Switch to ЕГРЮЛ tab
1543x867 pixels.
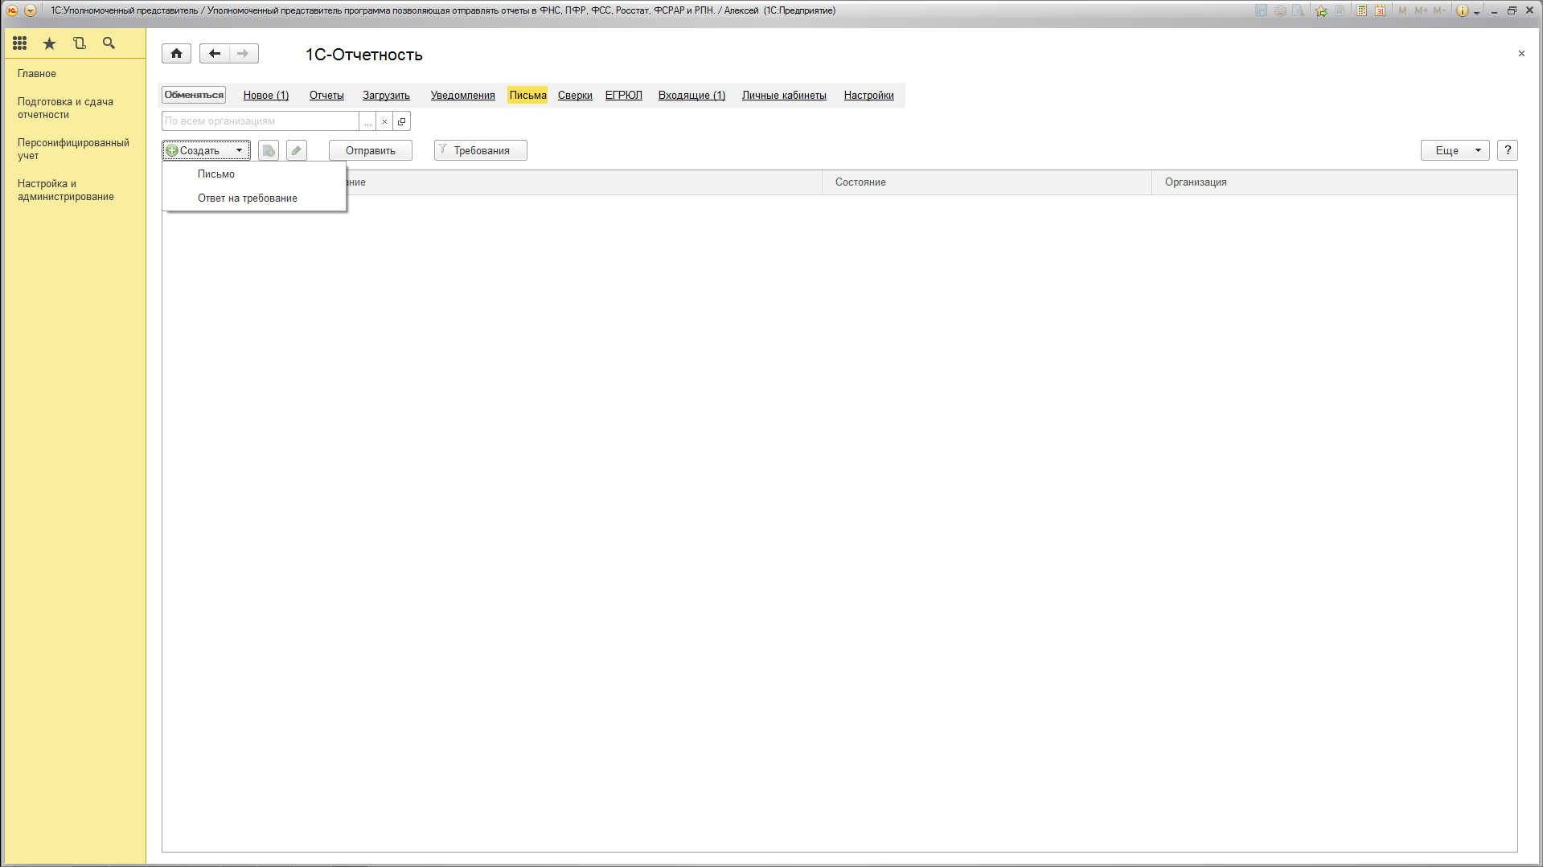click(x=624, y=96)
